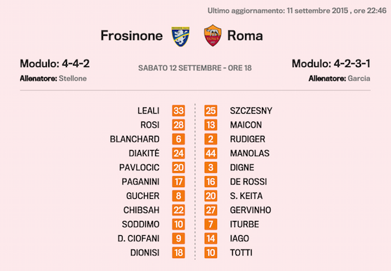Click Gervinho's number 27 badge
The image size is (391, 271).
pyautogui.click(x=212, y=210)
